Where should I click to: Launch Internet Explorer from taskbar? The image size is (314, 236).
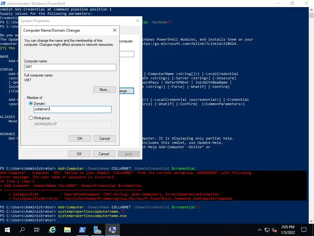[52, 230]
